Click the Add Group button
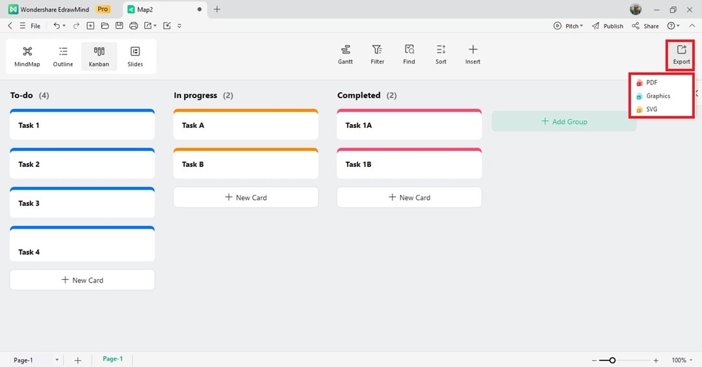 (x=564, y=121)
